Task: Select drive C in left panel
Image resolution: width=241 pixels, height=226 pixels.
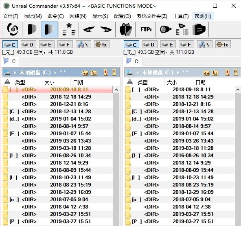Action: click(10, 44)
